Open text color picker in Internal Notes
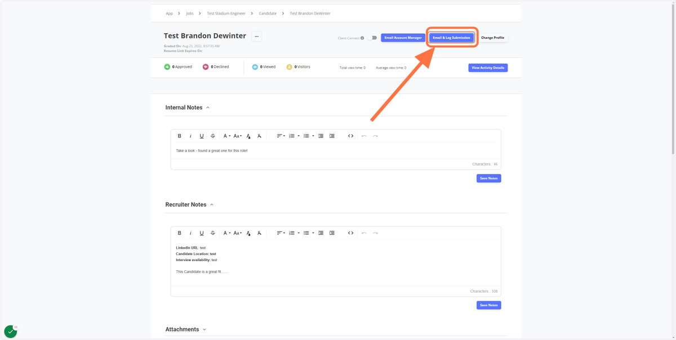Screen dimensions: 676x340 pos(248,136)
